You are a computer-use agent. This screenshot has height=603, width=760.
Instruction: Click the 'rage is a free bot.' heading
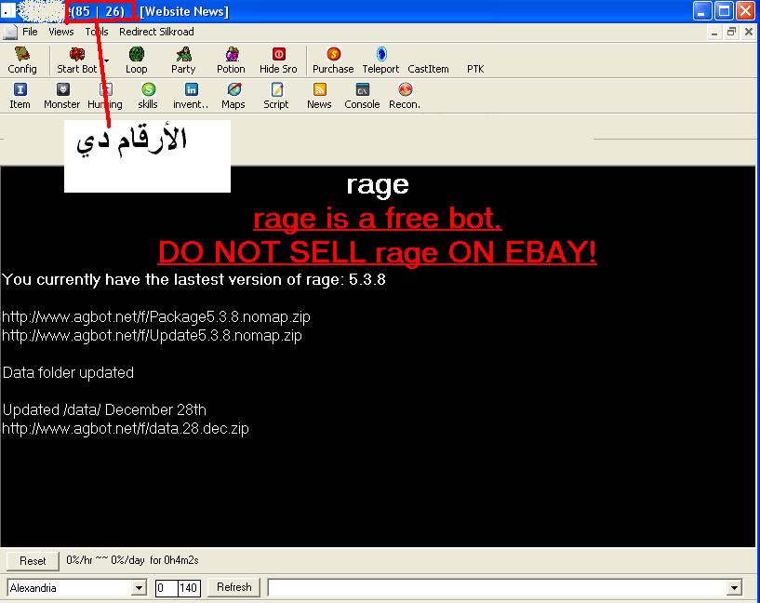pyautogui.click(x=378, y=218)
